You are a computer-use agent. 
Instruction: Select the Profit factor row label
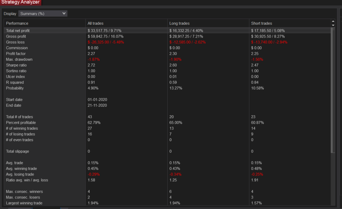click(x=16, y=54)
